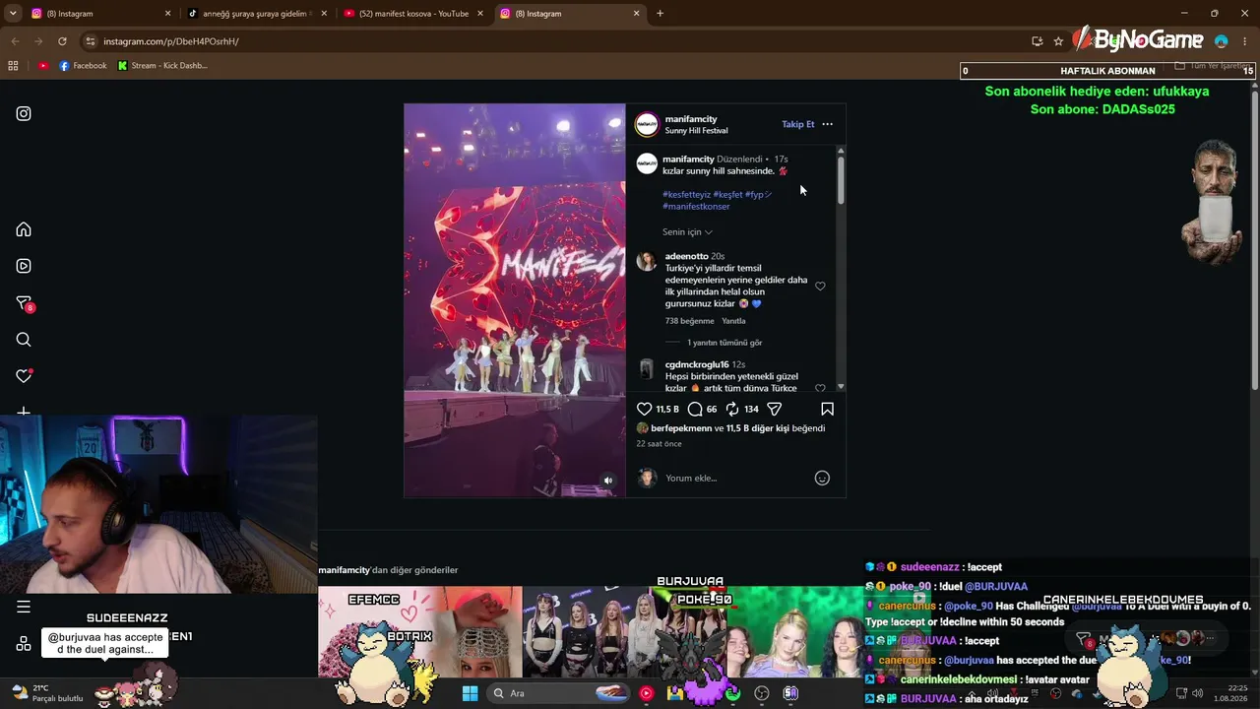Open post options three-dot menu
The width and height of the screenshot is (1260, 709).
[x=827, y=124]
